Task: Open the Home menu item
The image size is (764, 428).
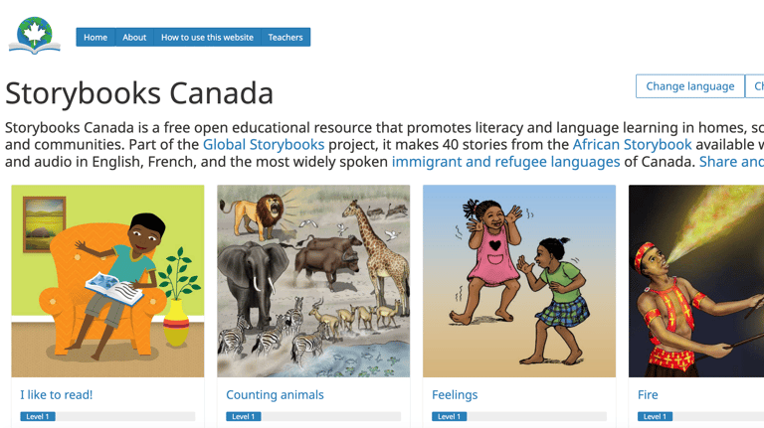Action: tap(95, 38)
